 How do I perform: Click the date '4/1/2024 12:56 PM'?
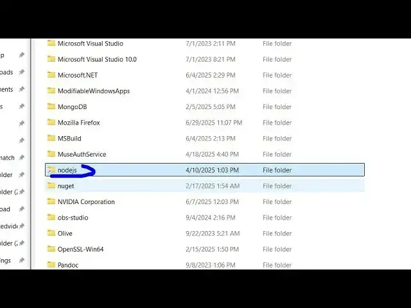pos(213,91)
